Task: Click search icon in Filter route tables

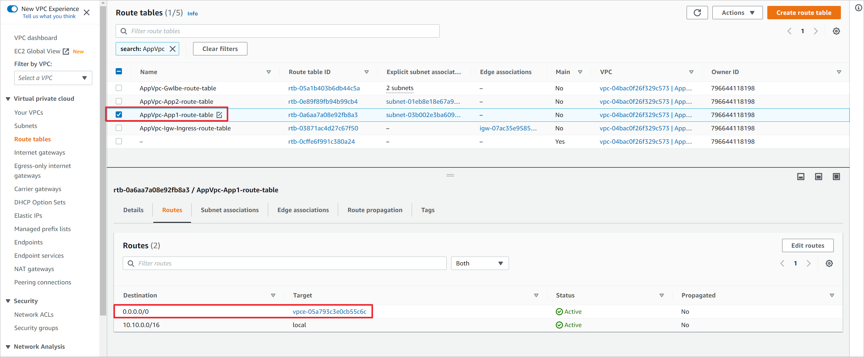Action: pyautogui.click(x=124, y=31)
